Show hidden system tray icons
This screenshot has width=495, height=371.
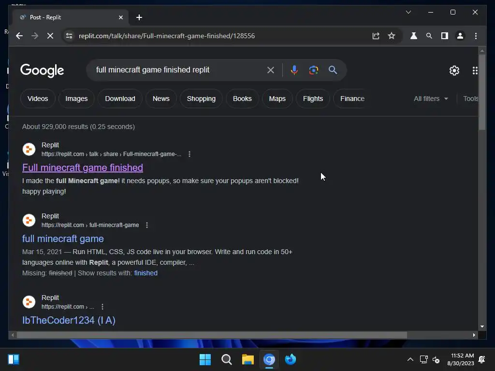410,359
